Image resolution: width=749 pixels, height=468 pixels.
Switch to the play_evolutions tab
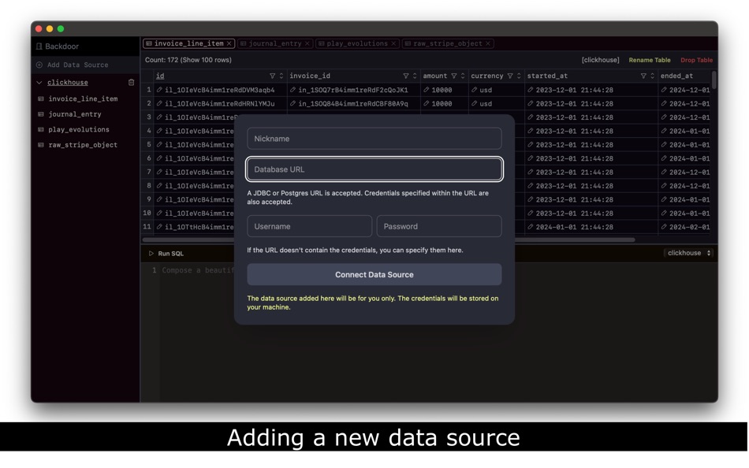pos(355,43)
